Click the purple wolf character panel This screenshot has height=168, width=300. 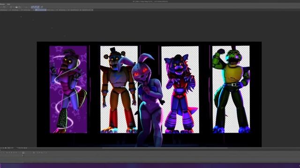(x=180, y=90)
